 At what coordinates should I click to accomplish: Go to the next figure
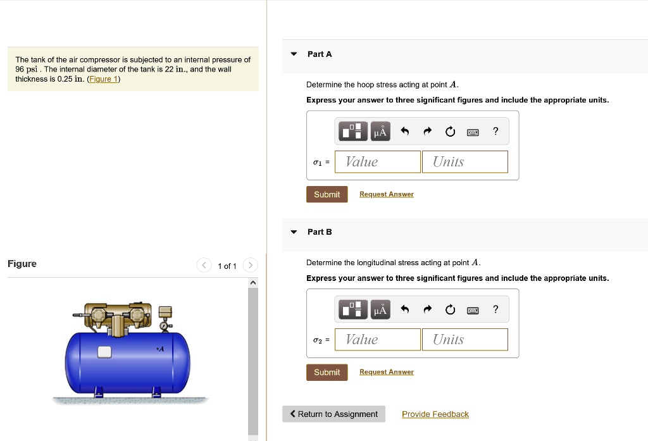click(250, 265)
